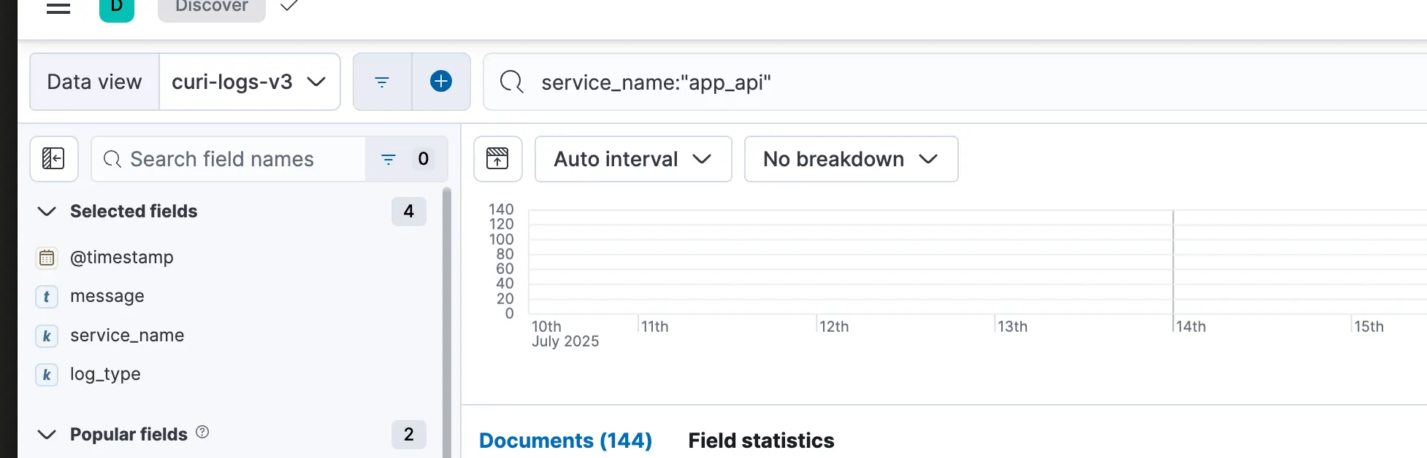The width and height of the screenshot is (1427, 458).
Task: Click the field list vertical scrollbar
Action: [447, 321]
